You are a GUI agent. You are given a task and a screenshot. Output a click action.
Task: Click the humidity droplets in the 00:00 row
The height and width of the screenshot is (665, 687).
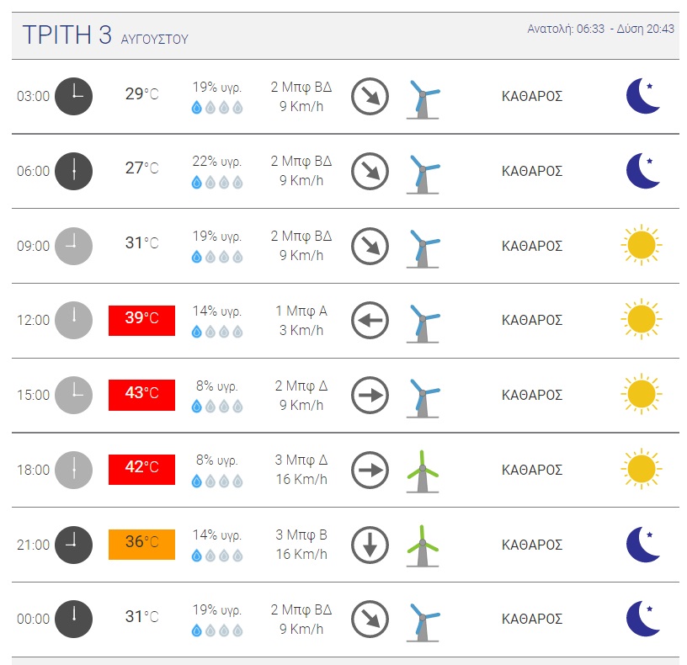[217, 630]
